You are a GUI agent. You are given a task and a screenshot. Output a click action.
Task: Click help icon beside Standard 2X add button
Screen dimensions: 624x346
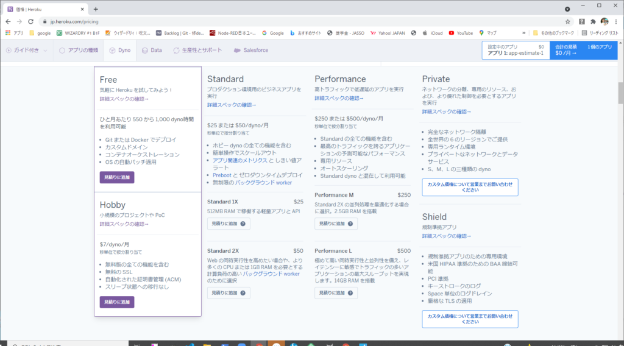(x=243, y=293)
